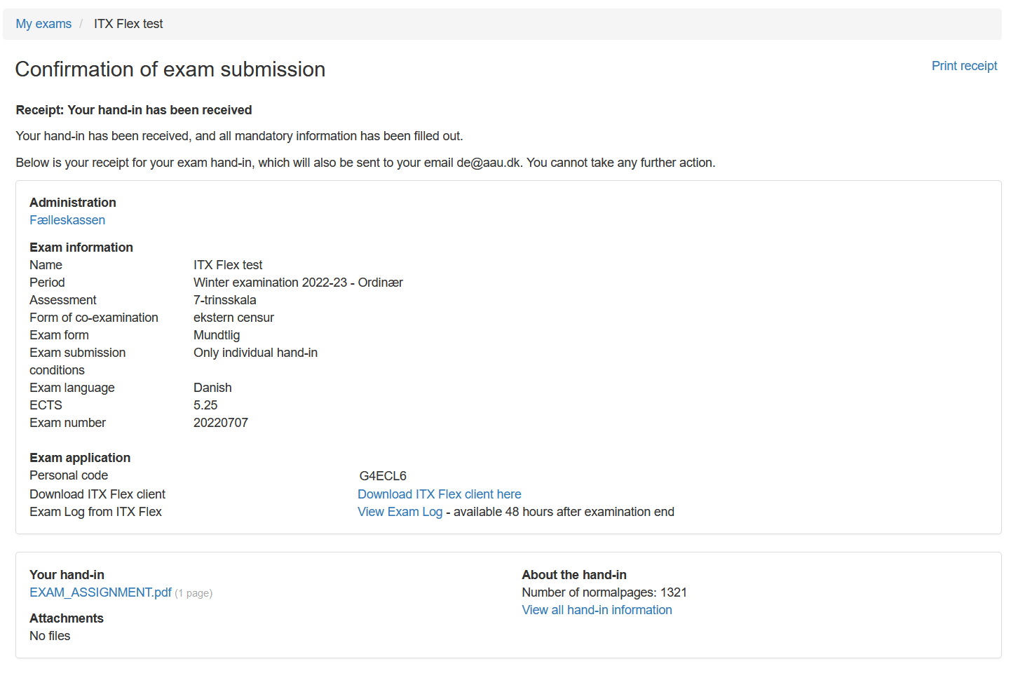
Task: View all hand-in information
Action: click(597, 610)
